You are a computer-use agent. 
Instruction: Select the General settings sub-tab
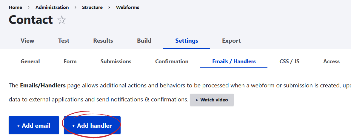click(x=30, y=61)
